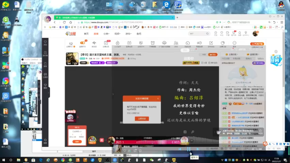The image size is (290, 163).
Task: Expand the 游戏 games dropdown
Action: [x=128, y=34]
